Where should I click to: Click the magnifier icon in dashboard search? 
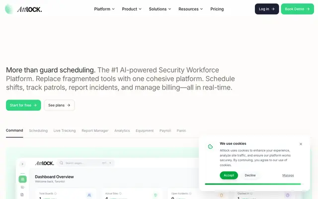tap(62, 163)
